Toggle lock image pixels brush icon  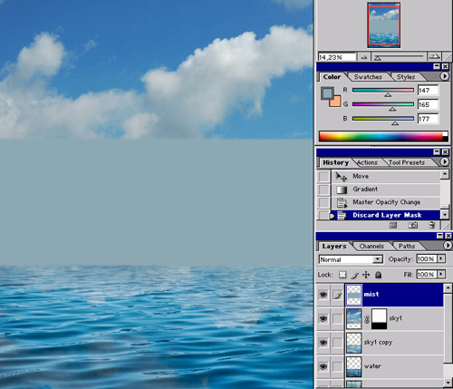tap(355, 275)
